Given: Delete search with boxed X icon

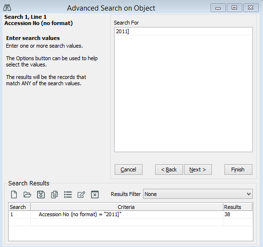Looking at the screenshot, I should pyautogui.click(x=95, y=195).
